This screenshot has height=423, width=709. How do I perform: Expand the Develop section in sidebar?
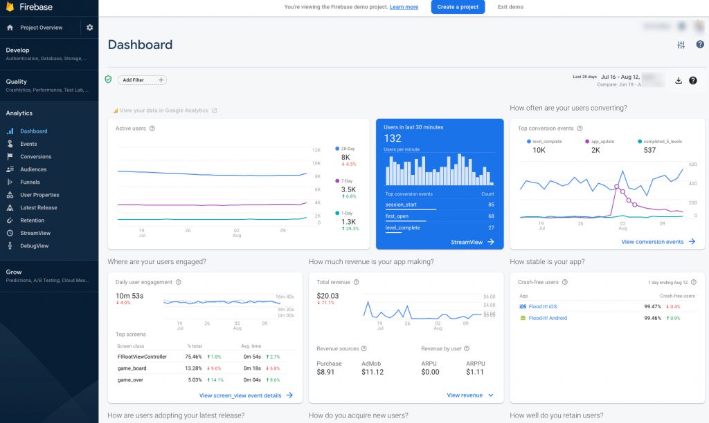(49, 54)
